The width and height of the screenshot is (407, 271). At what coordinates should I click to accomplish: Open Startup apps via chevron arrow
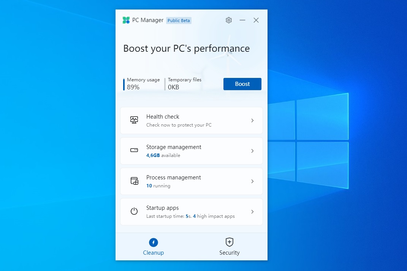pos(252,212)
